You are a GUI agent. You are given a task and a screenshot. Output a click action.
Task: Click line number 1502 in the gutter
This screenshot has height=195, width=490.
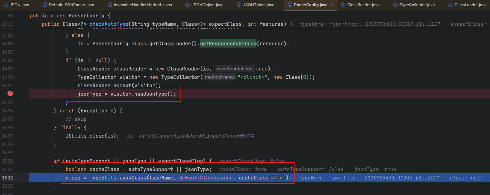point(7,178)
